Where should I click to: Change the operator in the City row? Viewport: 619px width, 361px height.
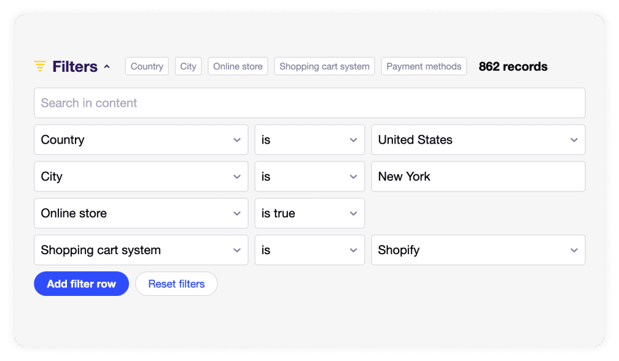pyautogui.click(x=309, y=176)
